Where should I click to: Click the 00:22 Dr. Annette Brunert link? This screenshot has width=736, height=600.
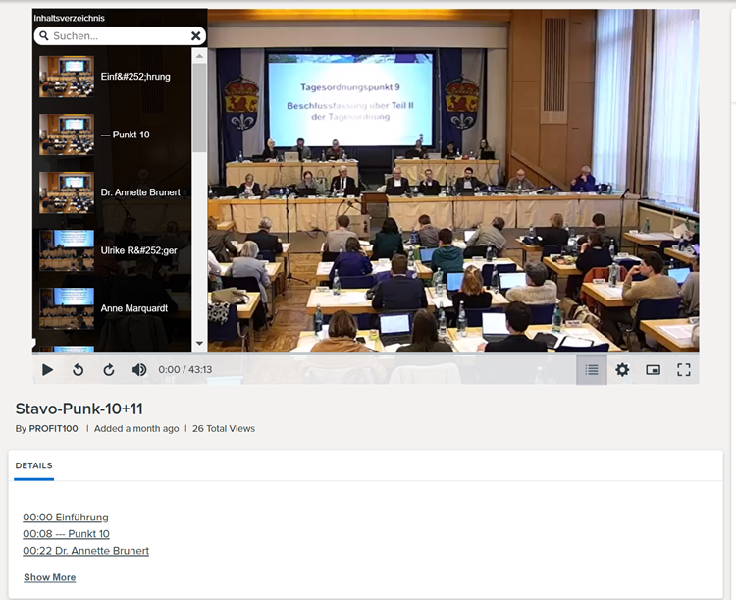(x=85, y=551)
